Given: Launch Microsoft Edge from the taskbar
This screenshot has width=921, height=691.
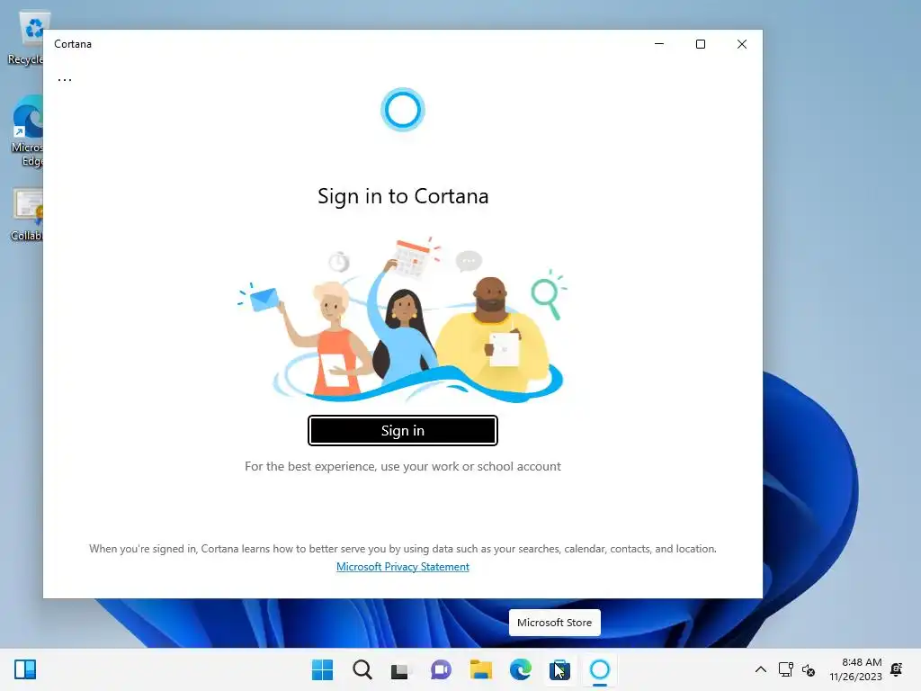Looking at the screenshot, I should tap(520, 669).
